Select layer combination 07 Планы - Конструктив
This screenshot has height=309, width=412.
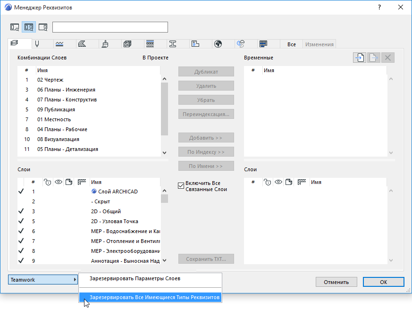pos(89,100)
